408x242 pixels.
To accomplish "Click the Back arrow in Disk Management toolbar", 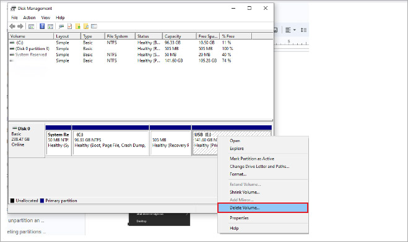I will (12, 26).
